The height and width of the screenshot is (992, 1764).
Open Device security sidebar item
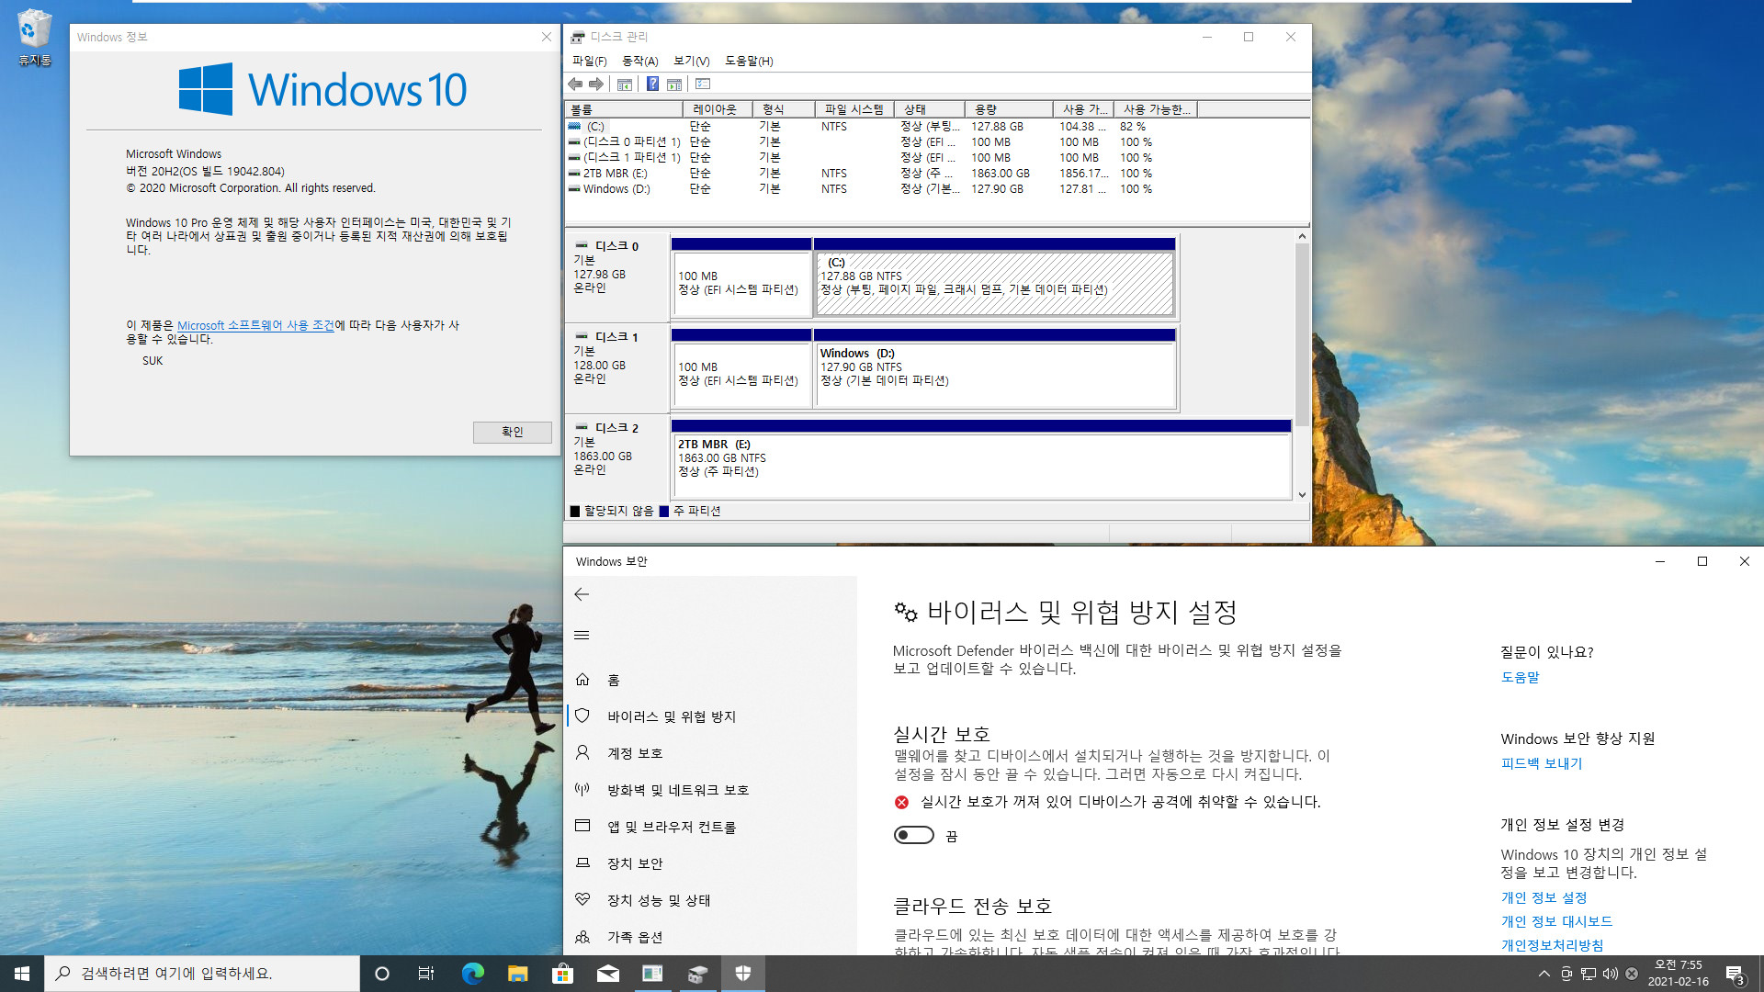click(710, 863)
